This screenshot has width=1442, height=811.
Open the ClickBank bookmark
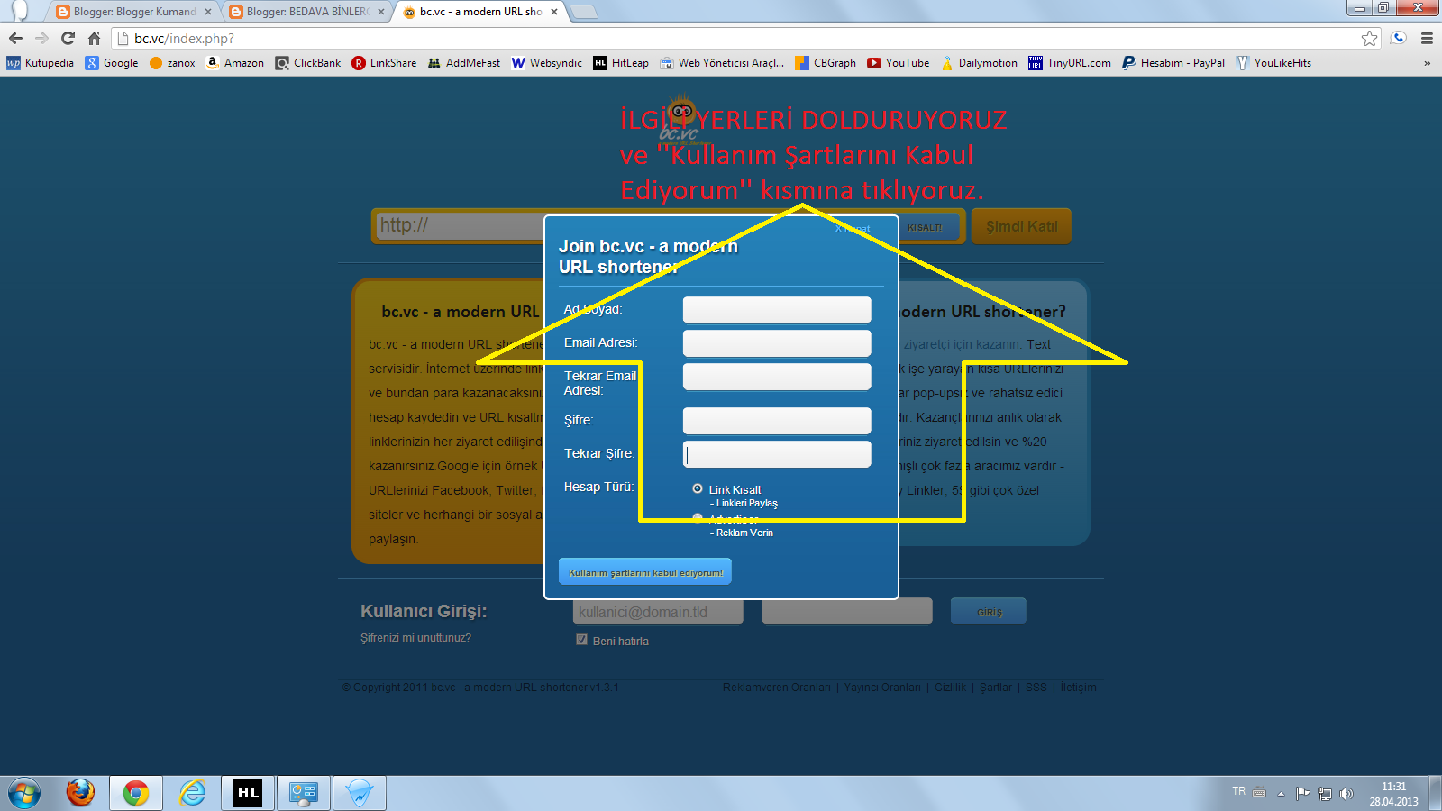click(x=308, y=63)
